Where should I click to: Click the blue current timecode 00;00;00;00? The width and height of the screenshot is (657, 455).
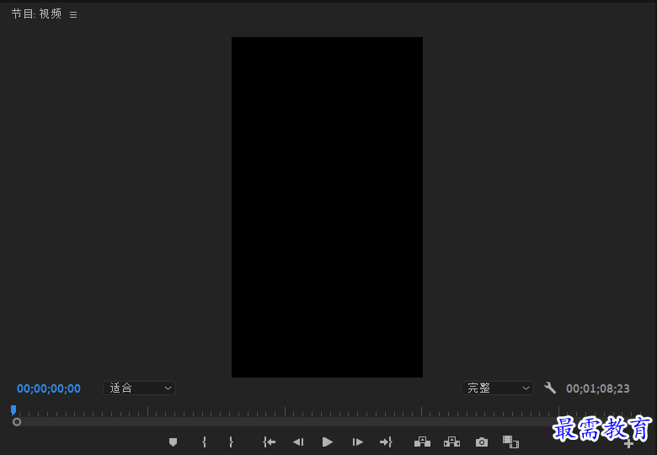tap(49, 388)
